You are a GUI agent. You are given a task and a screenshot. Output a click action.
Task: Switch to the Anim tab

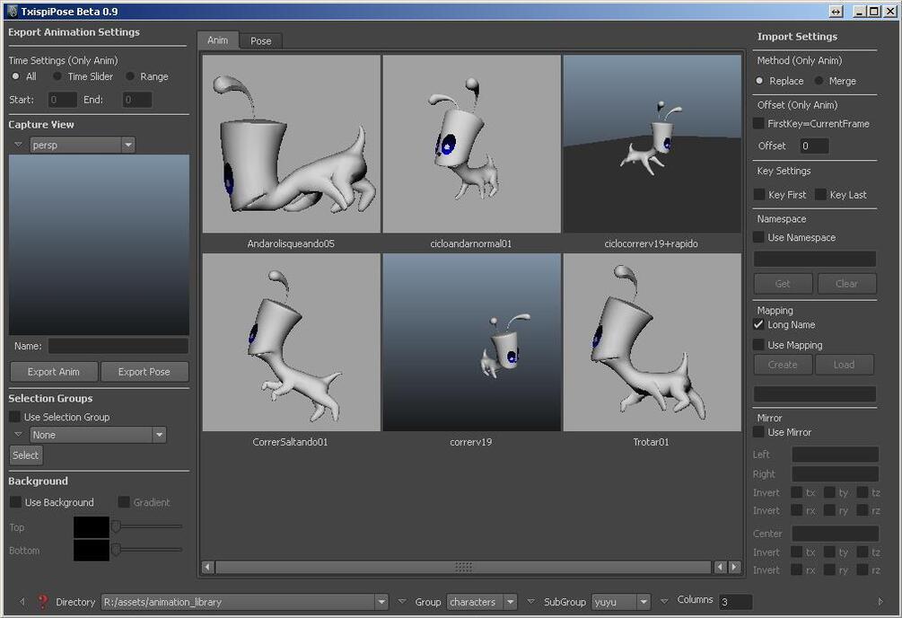coord(217,40)
